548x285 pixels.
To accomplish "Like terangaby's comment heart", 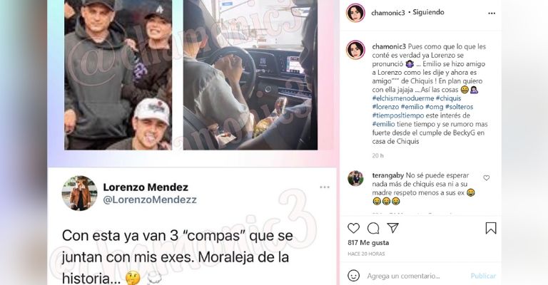I will point(486,178).
